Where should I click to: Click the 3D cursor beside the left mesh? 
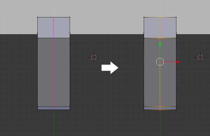pyautogui.click(x=93, y=57)
